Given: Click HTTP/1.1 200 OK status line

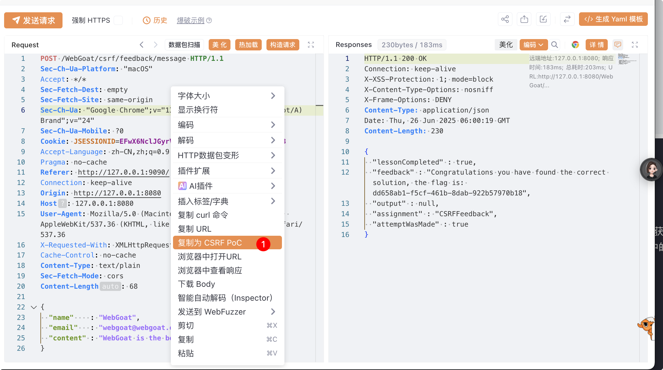Looking at the screenshot, I should (x=395, y=58).
